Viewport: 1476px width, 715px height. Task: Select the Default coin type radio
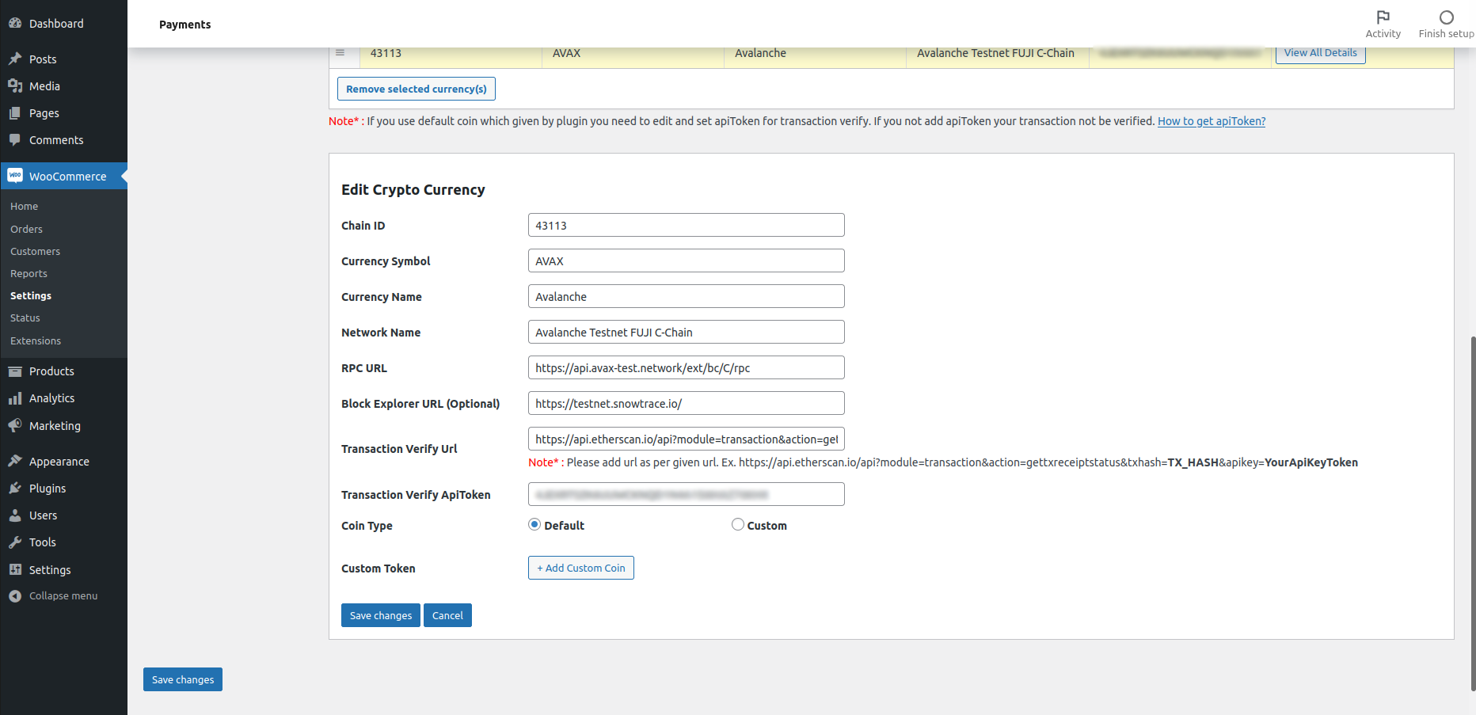coord(534,524)
